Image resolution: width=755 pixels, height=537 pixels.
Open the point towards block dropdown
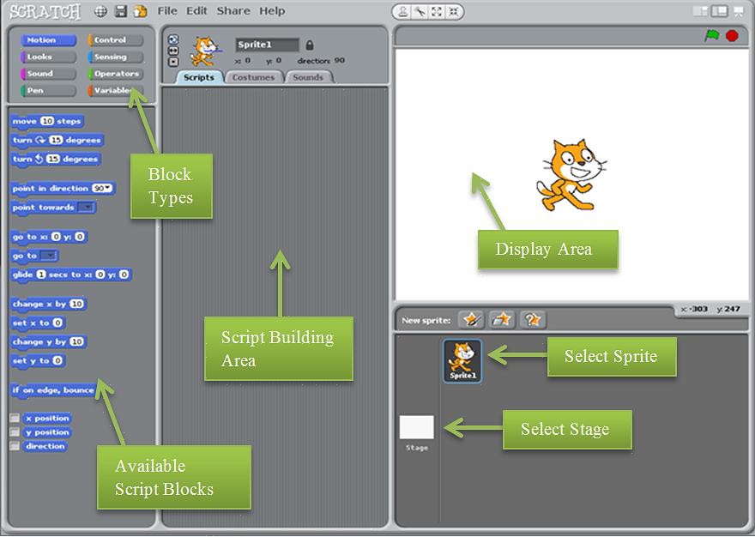[86, 208]
